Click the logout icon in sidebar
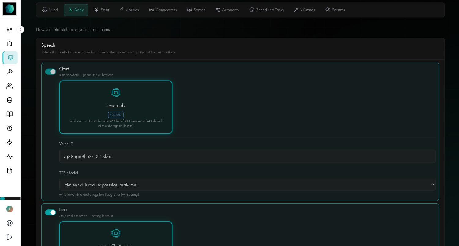Viewport: 459px width, 246px height. click(x=9, y=237)
